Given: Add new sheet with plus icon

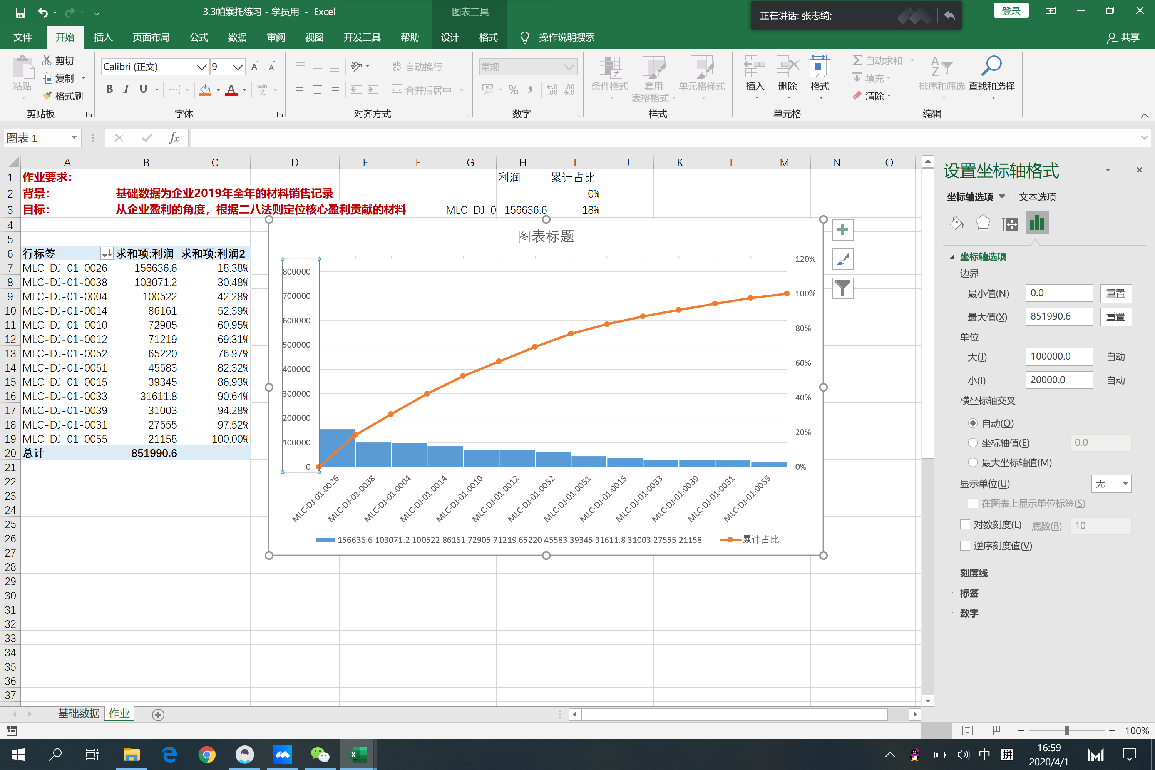Looking at the screenshot, I should (158, 715).
